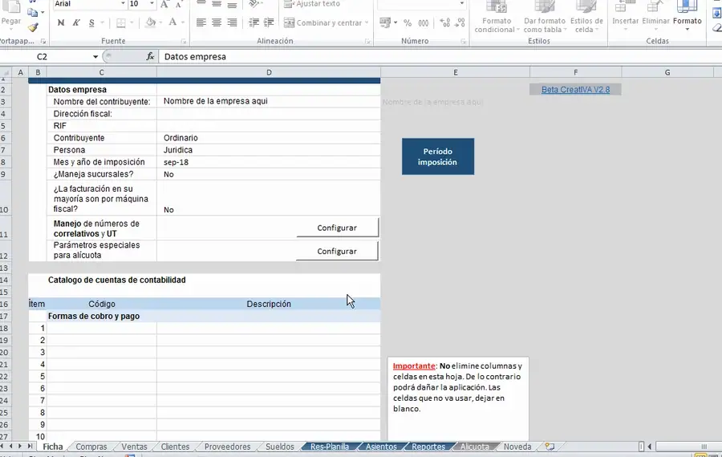Open the Asientos sheet tab
The height and width of the screenshot is (457, 722).
coord(381,447)
